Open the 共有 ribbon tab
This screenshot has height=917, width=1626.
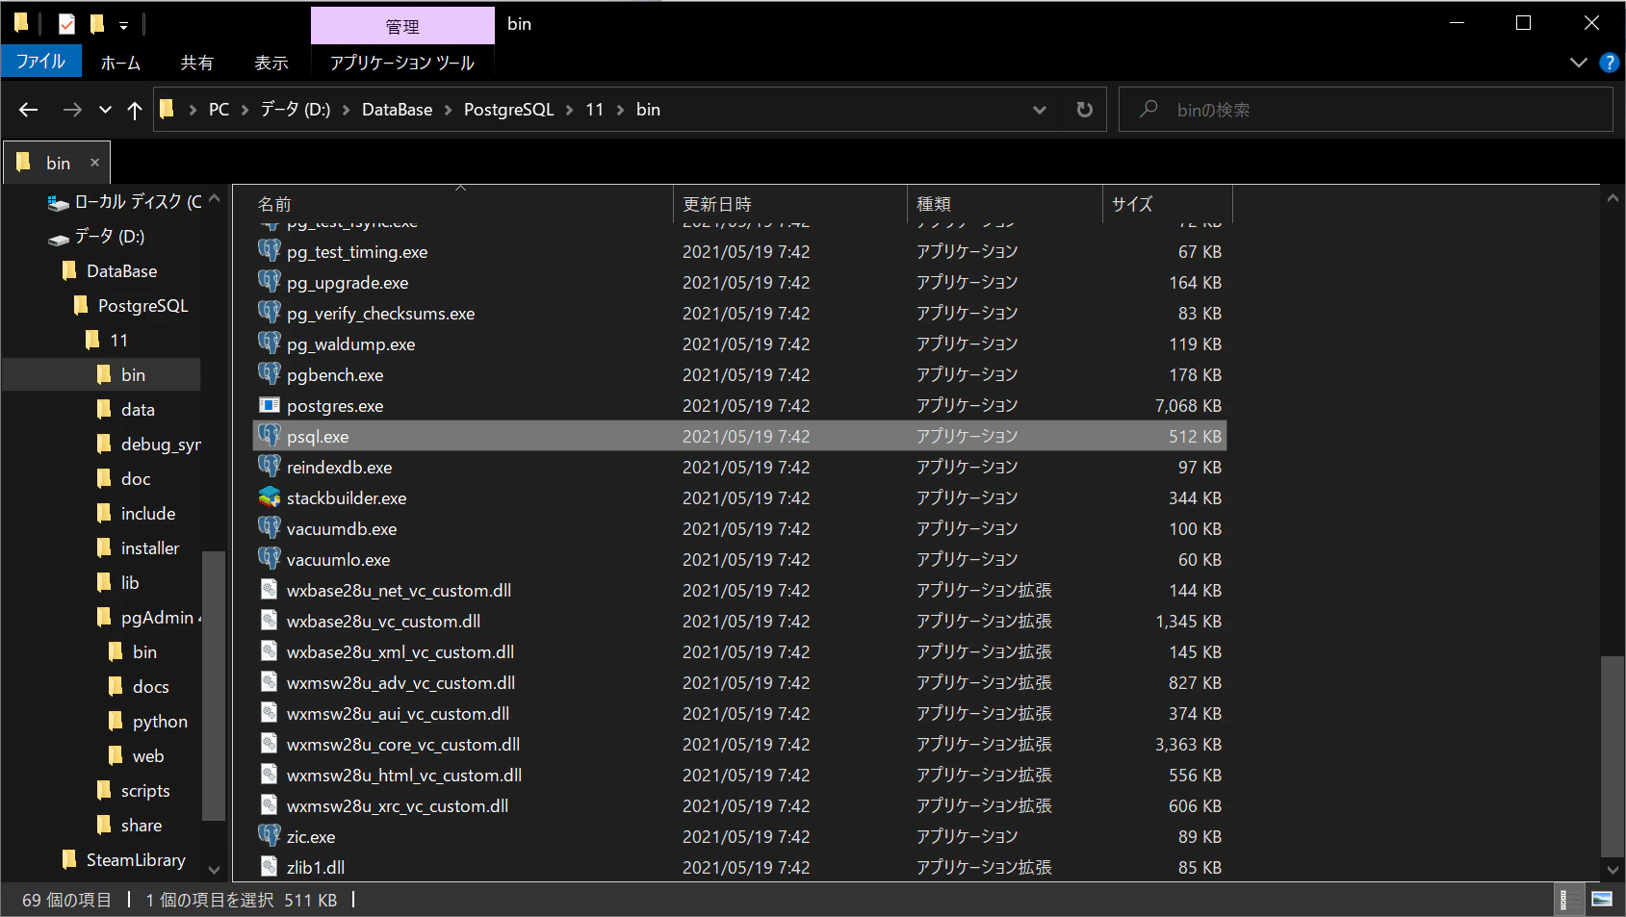[196, 63]
